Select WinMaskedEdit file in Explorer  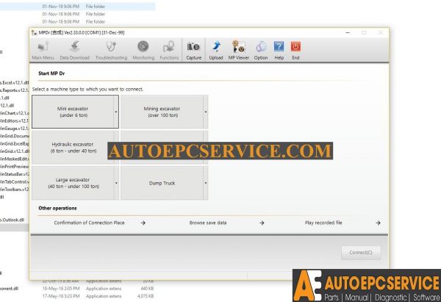[x=14, y=159]
